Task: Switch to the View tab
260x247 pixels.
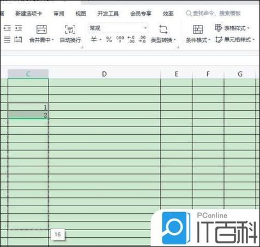Action: pyautogui.click(x=81, y=14)
